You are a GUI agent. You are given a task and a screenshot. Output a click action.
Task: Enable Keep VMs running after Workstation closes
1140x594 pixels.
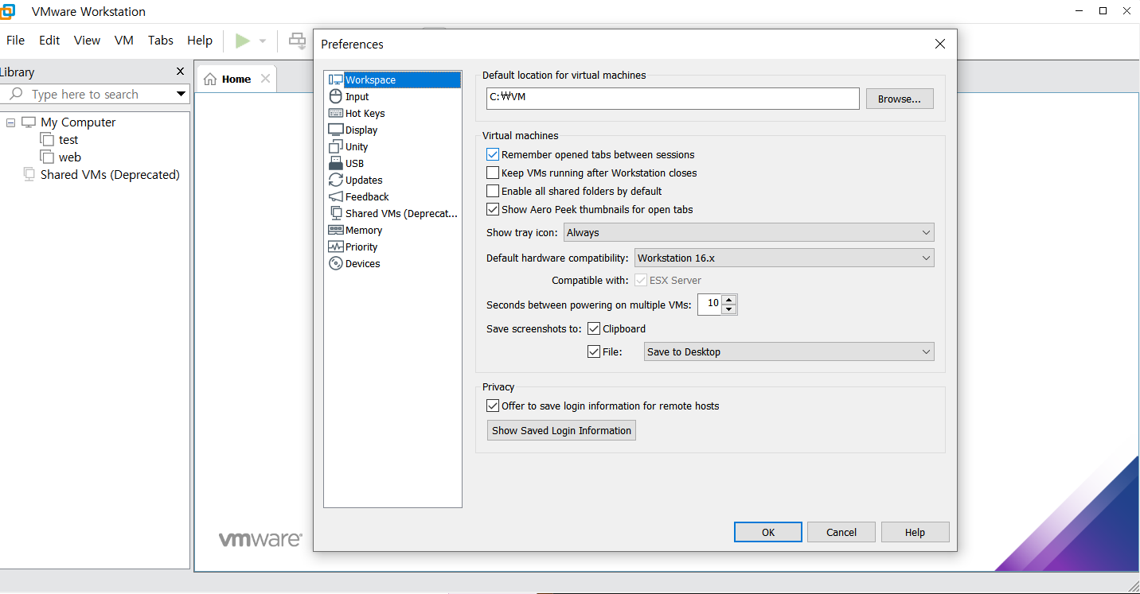point(493,173)
